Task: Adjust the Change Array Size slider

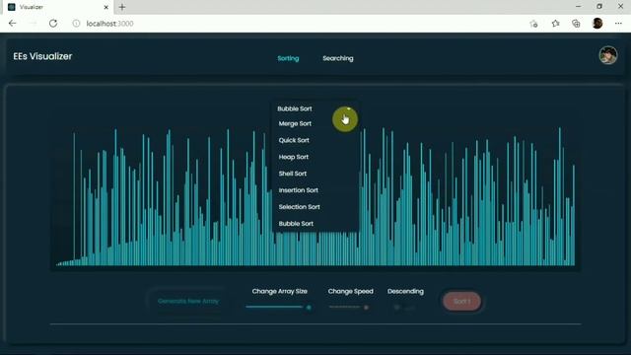Action: click(x=279, y=307)
